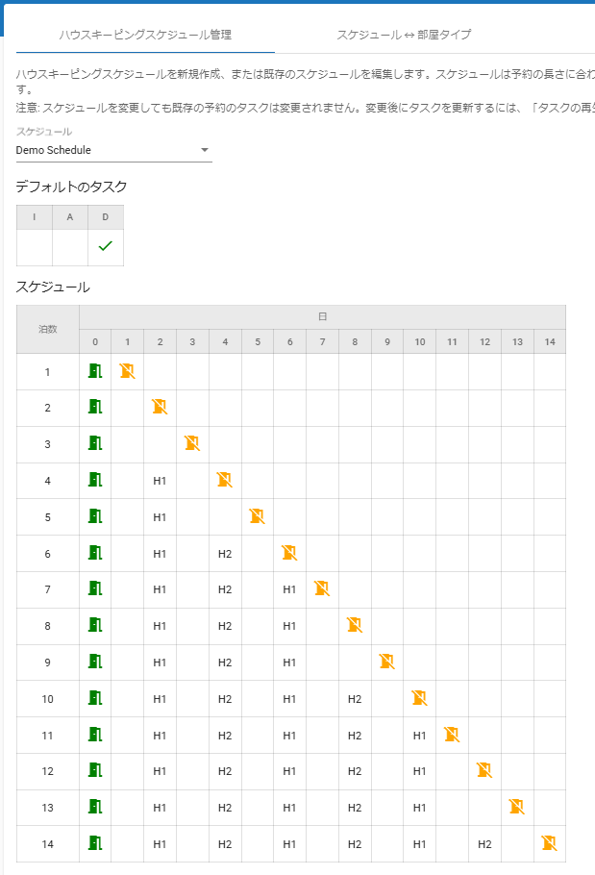
Task: Click H1 on day 10 of row 11
Action: pyautogui.click(x=420, y=735)
